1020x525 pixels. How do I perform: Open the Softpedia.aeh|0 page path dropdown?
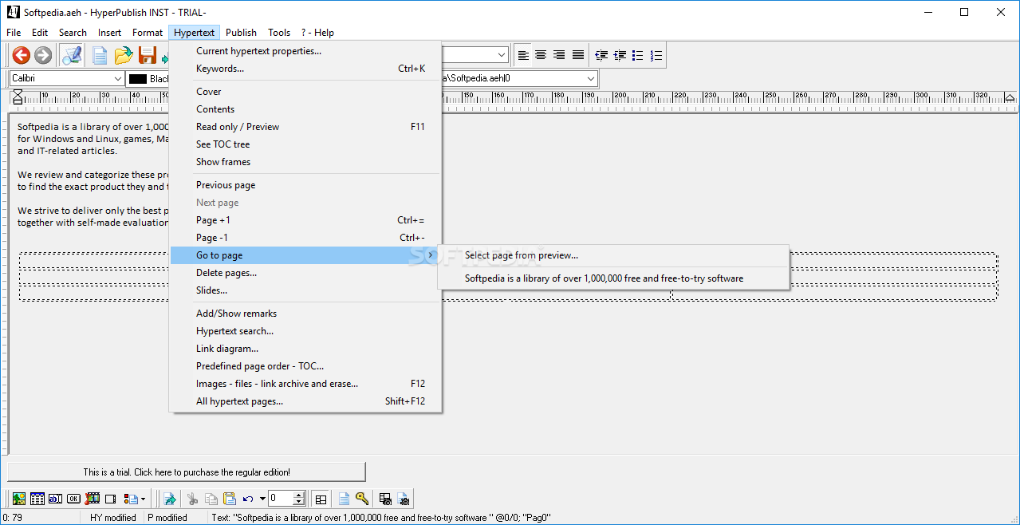(x=591, y=78)
